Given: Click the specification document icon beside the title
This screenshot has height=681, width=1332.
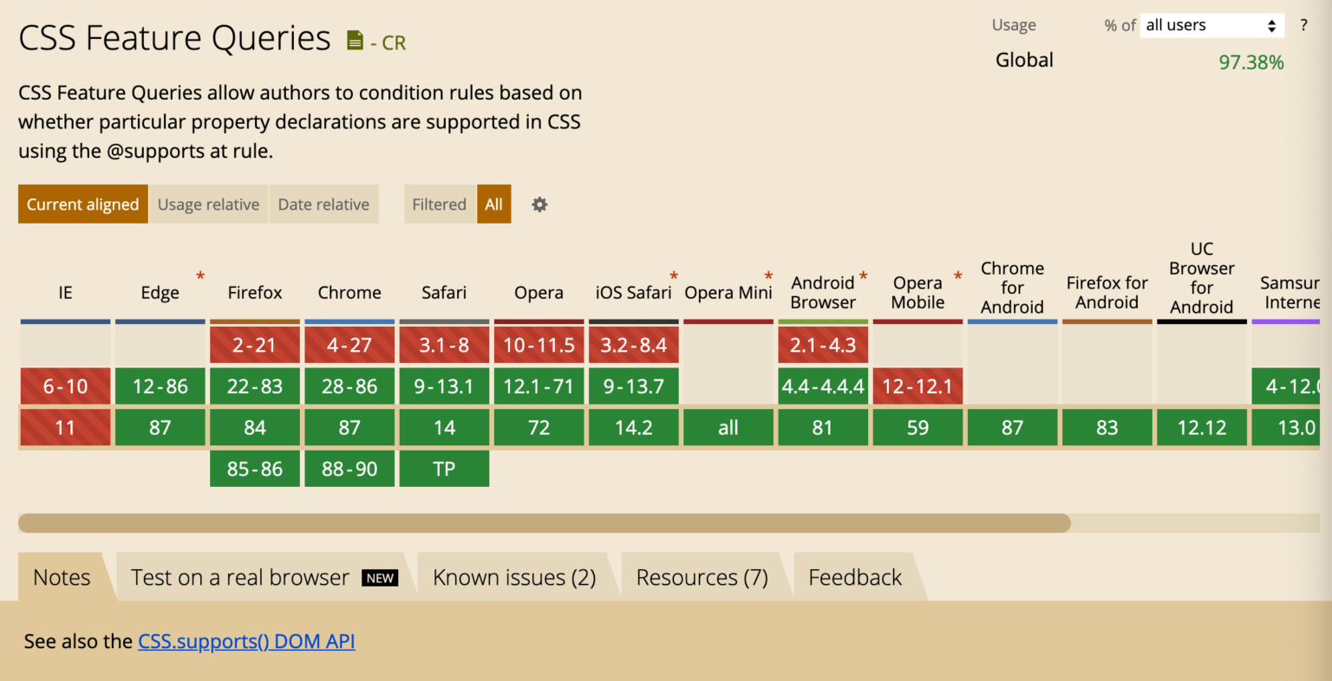Looking at the screenshot, I should (355, 39).
